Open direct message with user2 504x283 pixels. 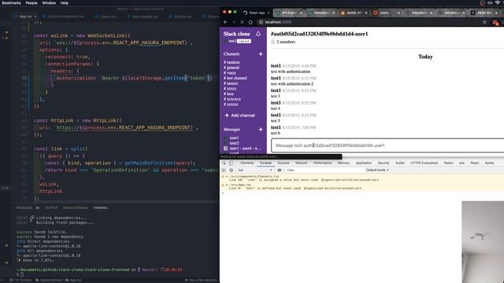click(x=234, y=143)
